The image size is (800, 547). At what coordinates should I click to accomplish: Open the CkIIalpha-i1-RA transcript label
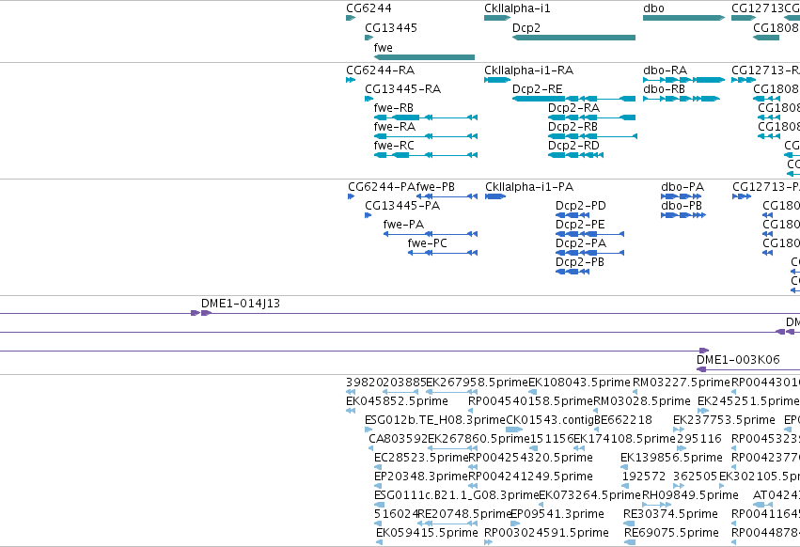tap(528, 70)
